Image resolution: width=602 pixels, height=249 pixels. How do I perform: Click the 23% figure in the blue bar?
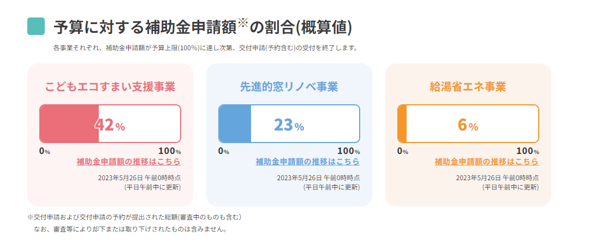click(x=289, y=125)
